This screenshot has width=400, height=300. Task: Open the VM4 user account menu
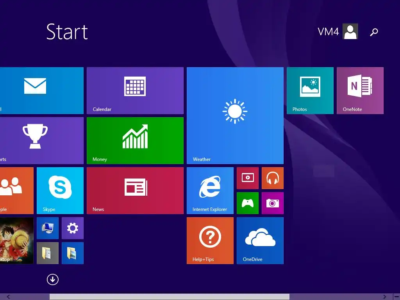(338, 31)
